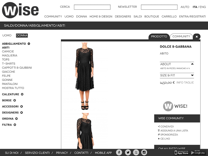The width and height of the screenshot is (208, 156).
Task: Switch to the COMMUNITY tab
Action: 181,37
